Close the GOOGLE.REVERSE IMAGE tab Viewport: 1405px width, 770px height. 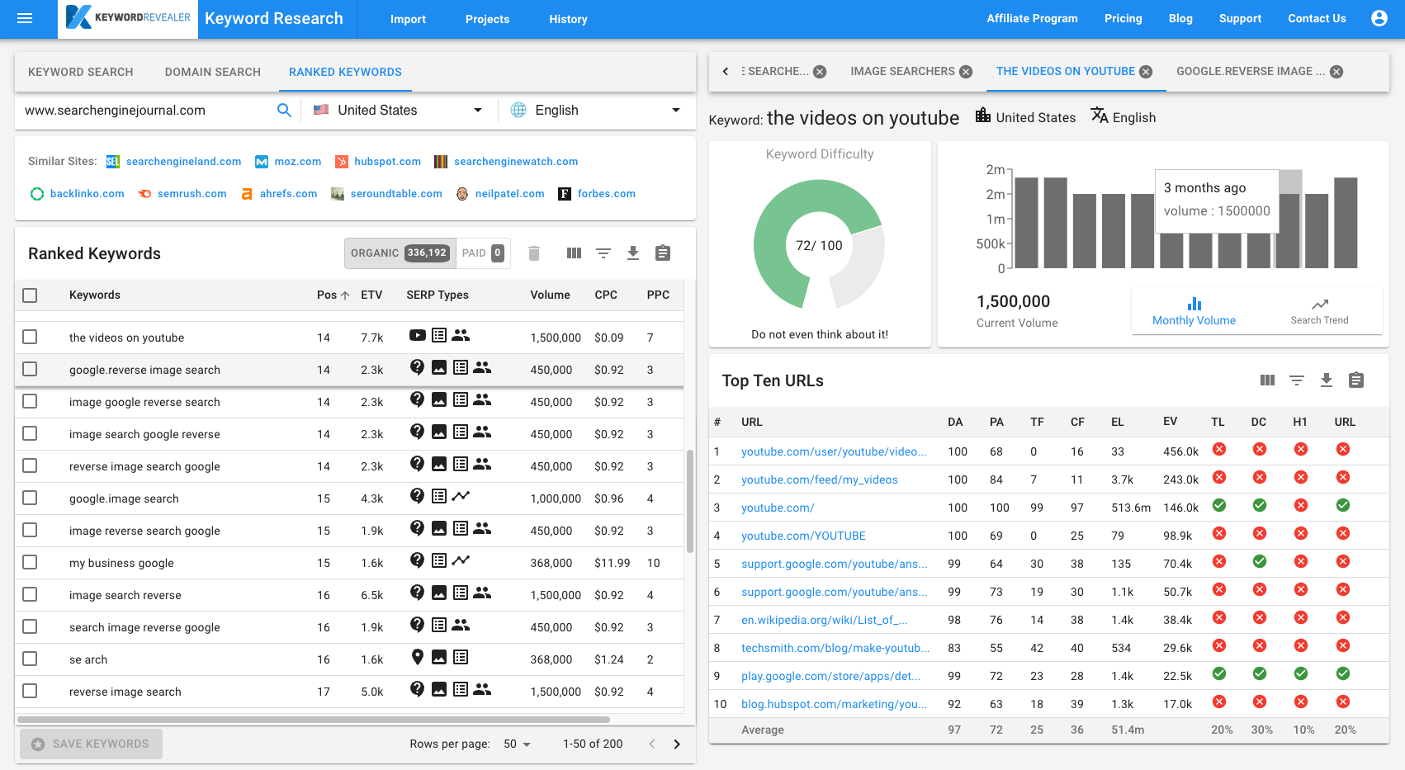(x=1336, y=72)
